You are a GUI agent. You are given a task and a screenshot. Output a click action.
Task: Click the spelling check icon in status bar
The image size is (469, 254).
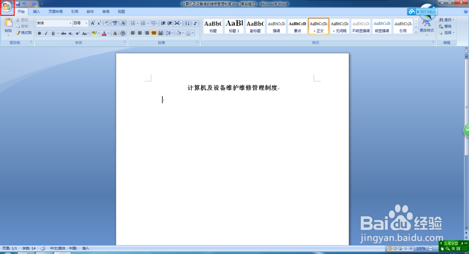tap(43, 248)
